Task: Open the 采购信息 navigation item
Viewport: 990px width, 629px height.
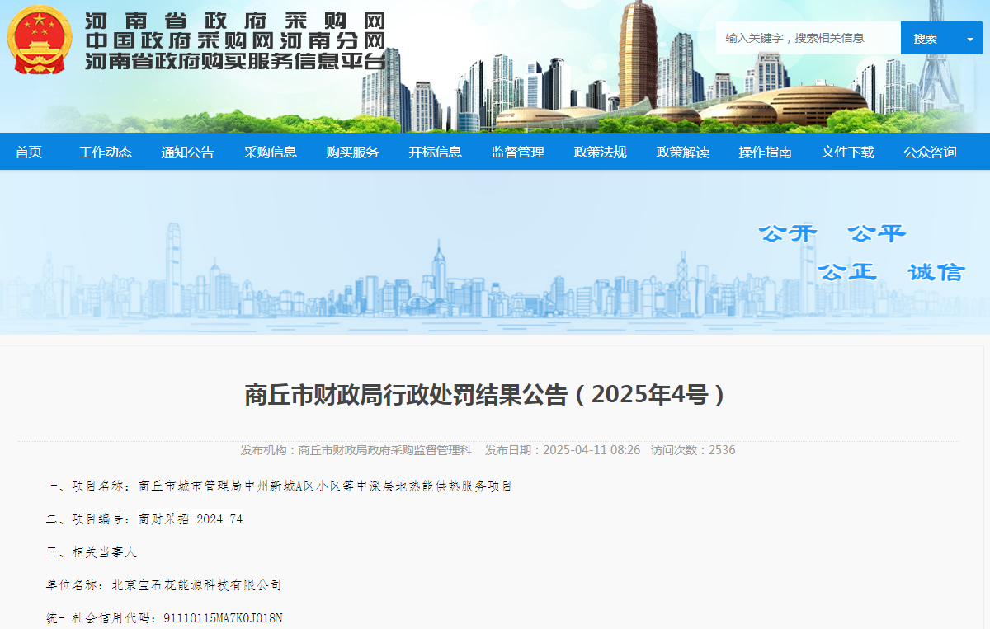Action: point(270,152)
